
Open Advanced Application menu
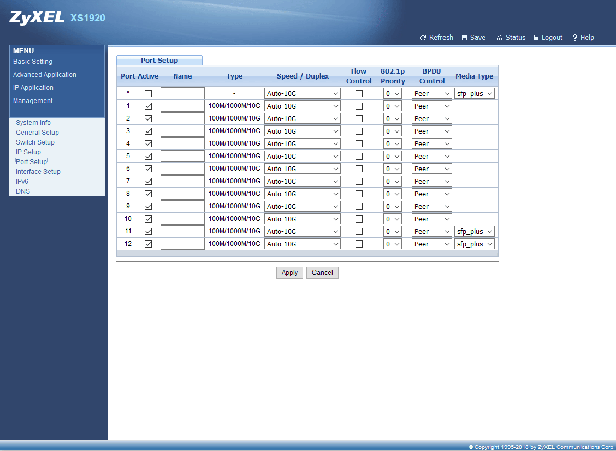point(44,75)
